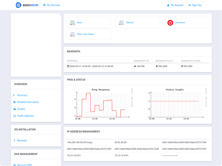The image size is (222, 166).
Task: Click the 550.20M bandwidth out value
Action: click(163, 66)
